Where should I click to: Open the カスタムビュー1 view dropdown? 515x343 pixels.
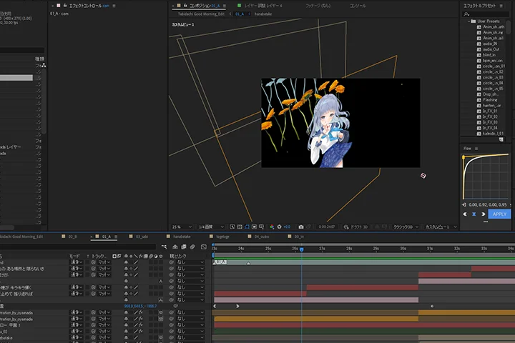coord(441,227)
